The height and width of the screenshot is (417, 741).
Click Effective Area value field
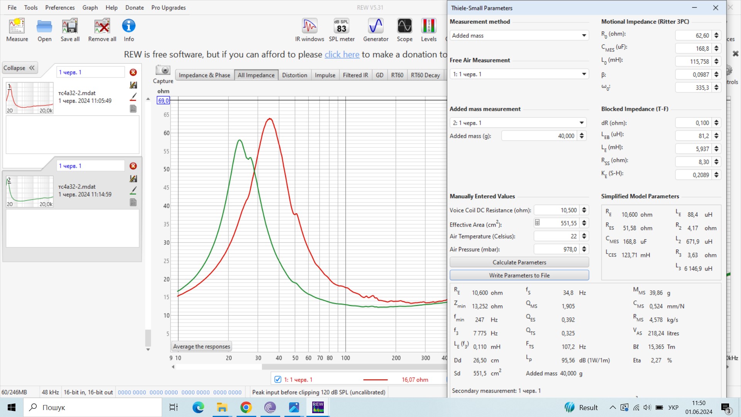[x=560, y=223]
